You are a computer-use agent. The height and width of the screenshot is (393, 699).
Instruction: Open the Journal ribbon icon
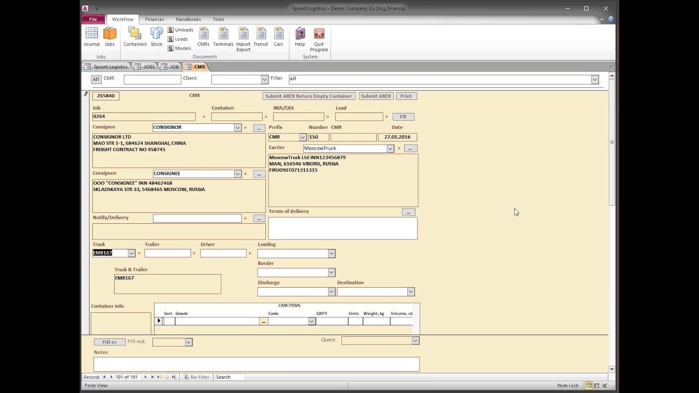point(92,37)
